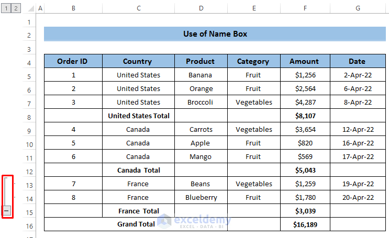Click the Blueberry product cell
This screenshot has width=389, height=238.
201,197
